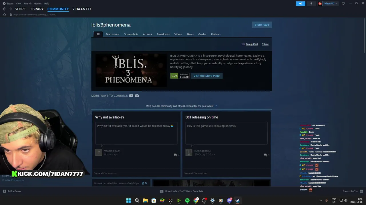
Task: Switch to the Screenshots tab
Action: 131,34
